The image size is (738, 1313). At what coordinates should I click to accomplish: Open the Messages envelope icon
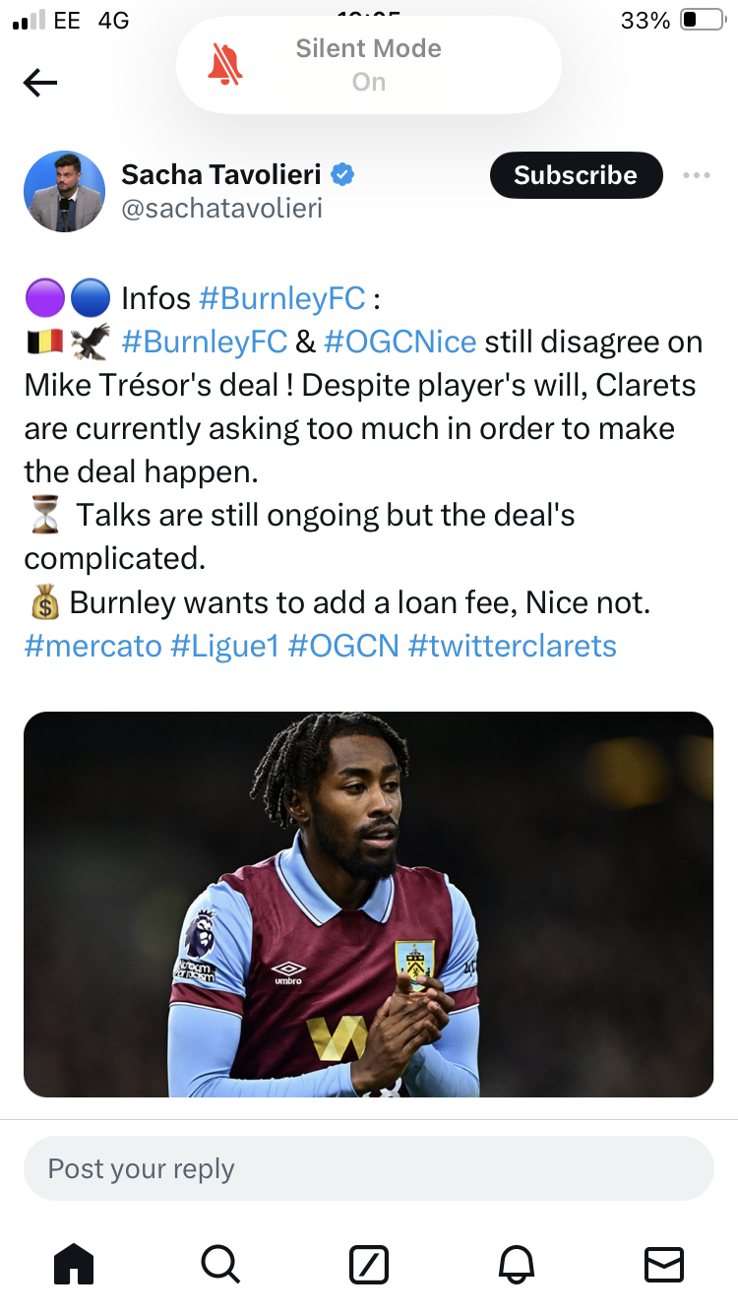663,1264
